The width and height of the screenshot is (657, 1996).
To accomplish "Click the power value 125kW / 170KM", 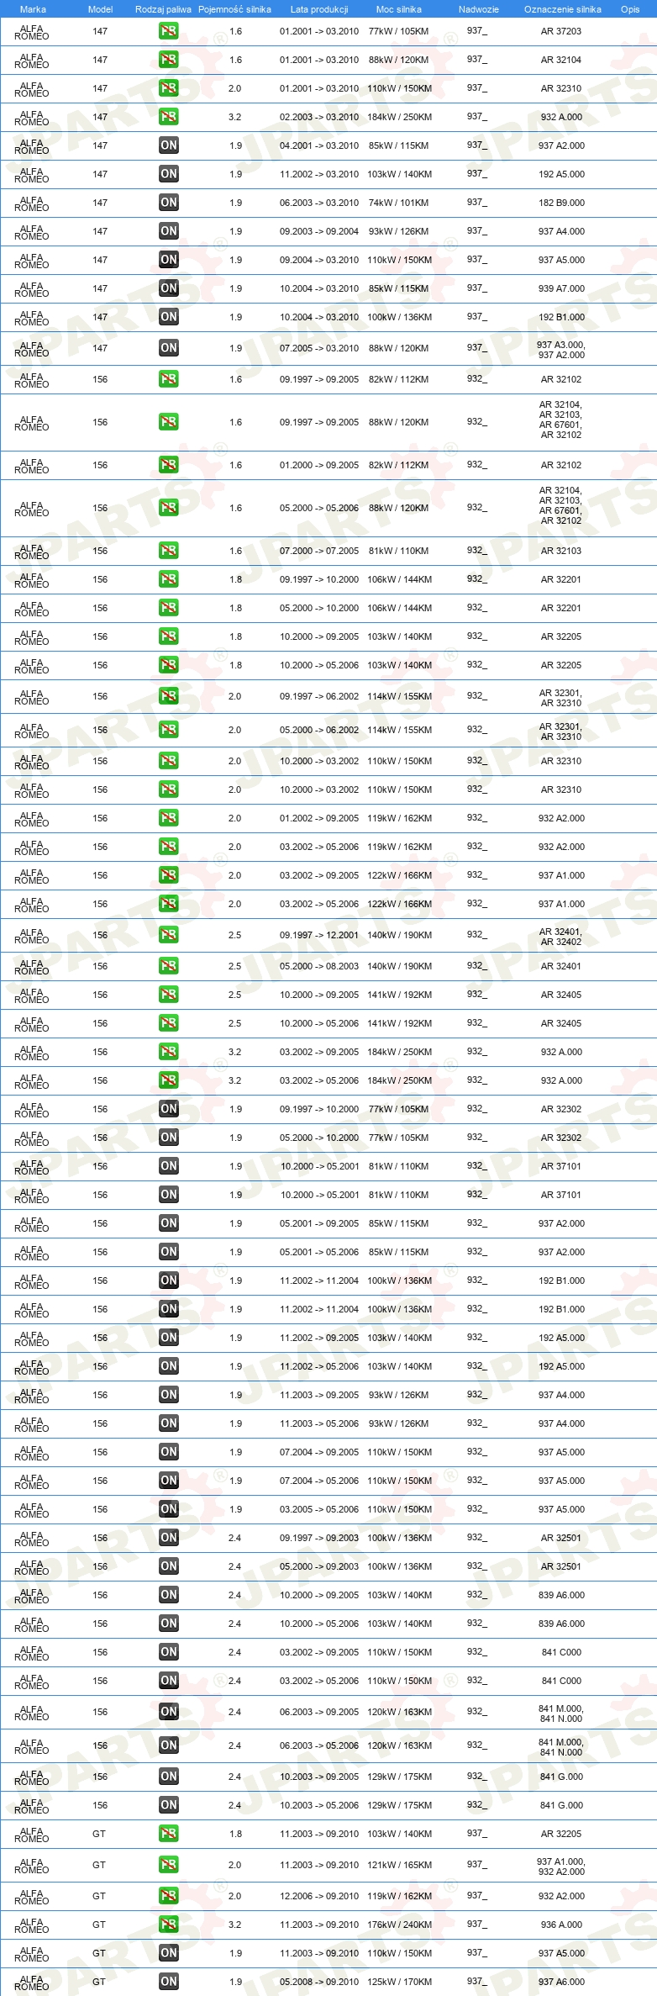I will pos(399,1982).
